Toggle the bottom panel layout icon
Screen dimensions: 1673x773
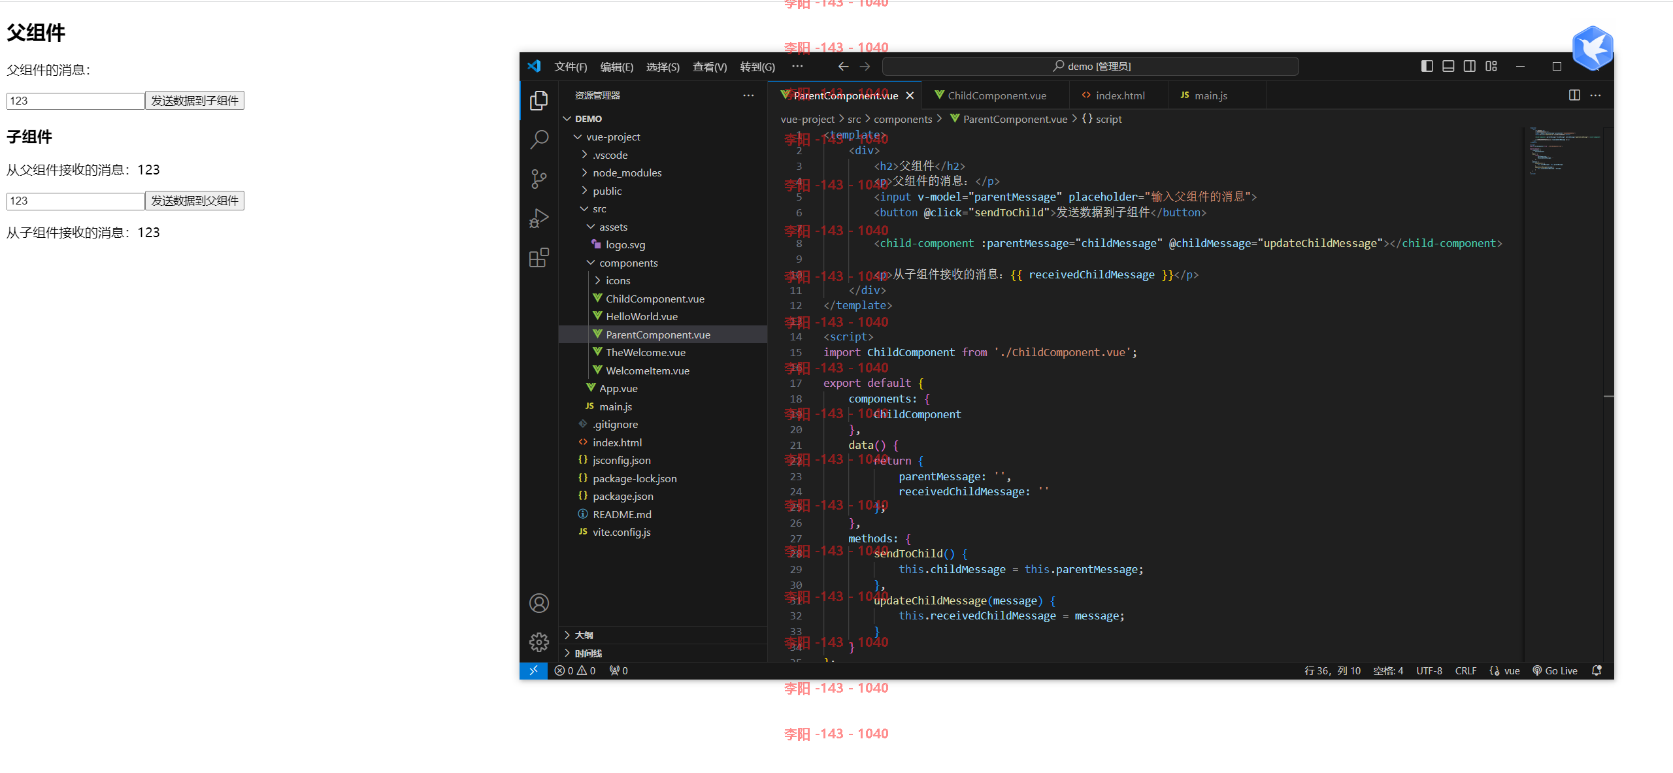1448,66
